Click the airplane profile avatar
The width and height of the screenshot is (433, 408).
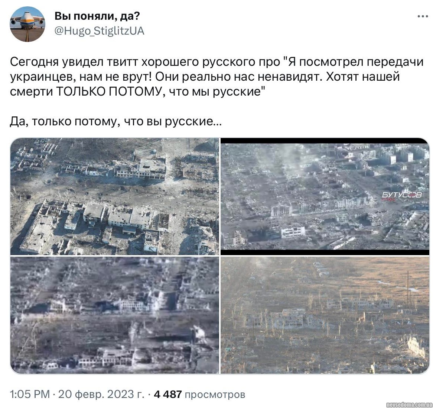(x=27, y=24)
